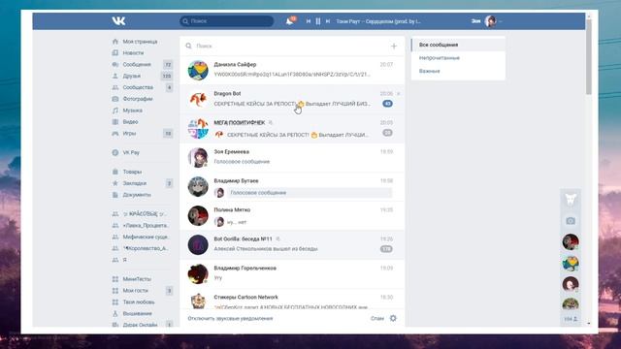Click Dragon Bot's avatar

198,99
